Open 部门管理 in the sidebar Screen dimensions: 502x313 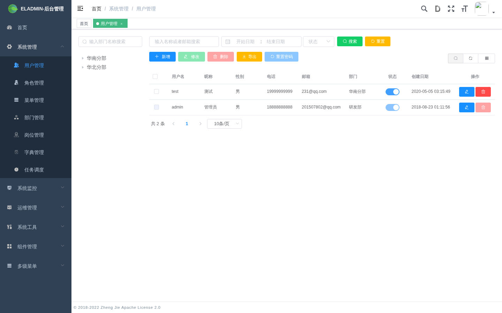pos(36,118)
